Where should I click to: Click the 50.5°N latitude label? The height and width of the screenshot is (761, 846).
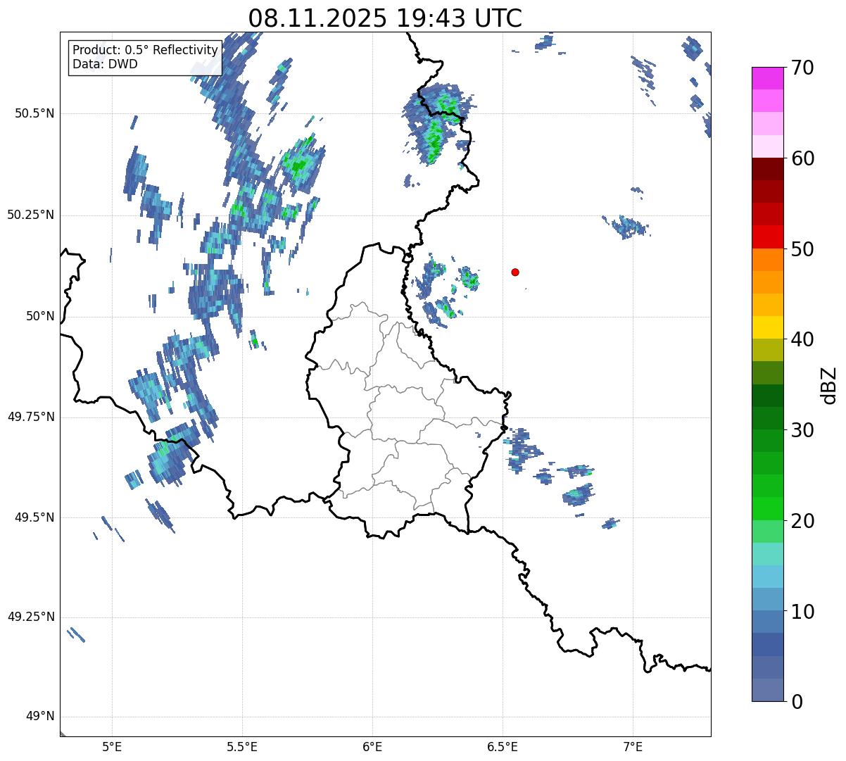(x=34, y=114)
